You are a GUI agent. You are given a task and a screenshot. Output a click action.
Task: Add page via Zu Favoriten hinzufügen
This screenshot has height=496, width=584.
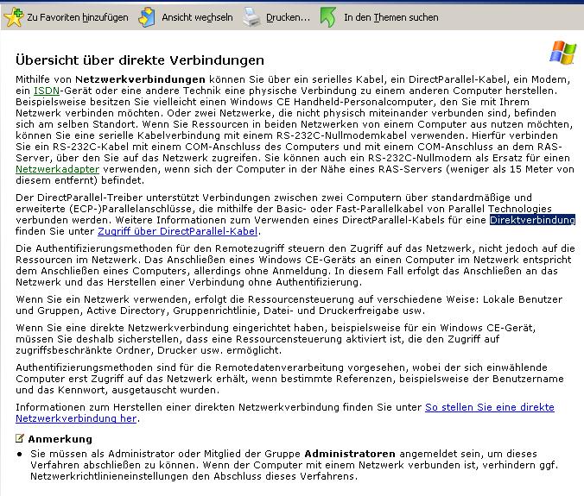coord(78,17)
